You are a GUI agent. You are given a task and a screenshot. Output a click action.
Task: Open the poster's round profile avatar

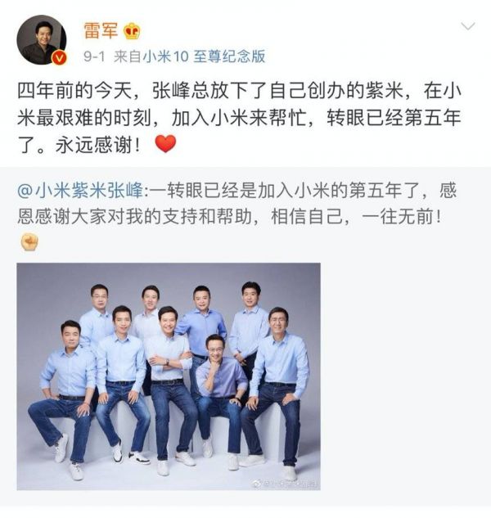pyautogui.click(x=42, y=39)
